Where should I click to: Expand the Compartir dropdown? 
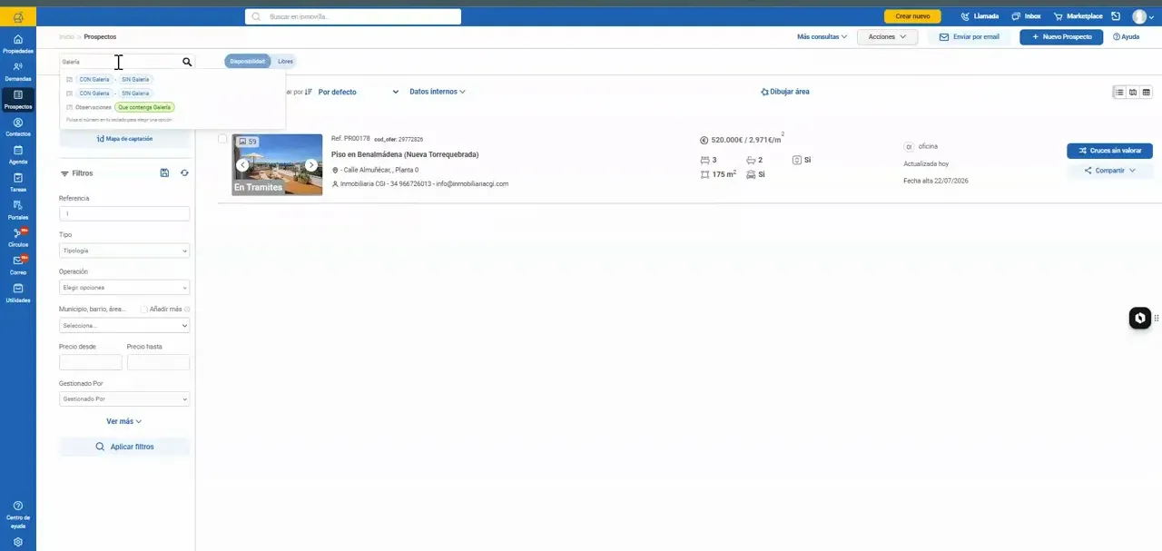click(x=1109, y=171)
